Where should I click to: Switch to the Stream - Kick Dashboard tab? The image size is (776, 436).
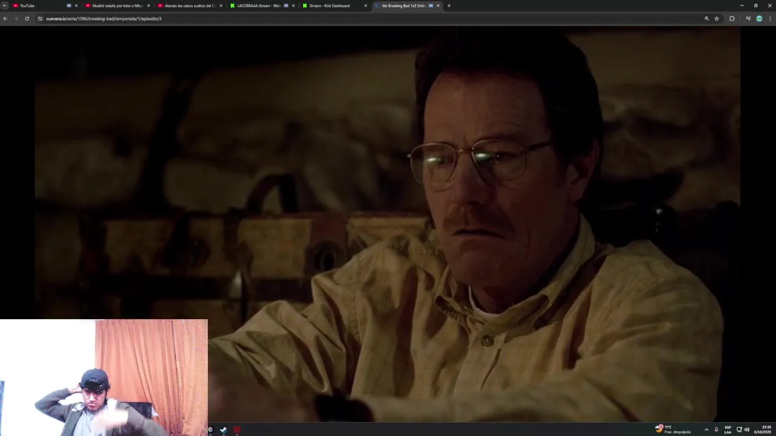point(335,5)
